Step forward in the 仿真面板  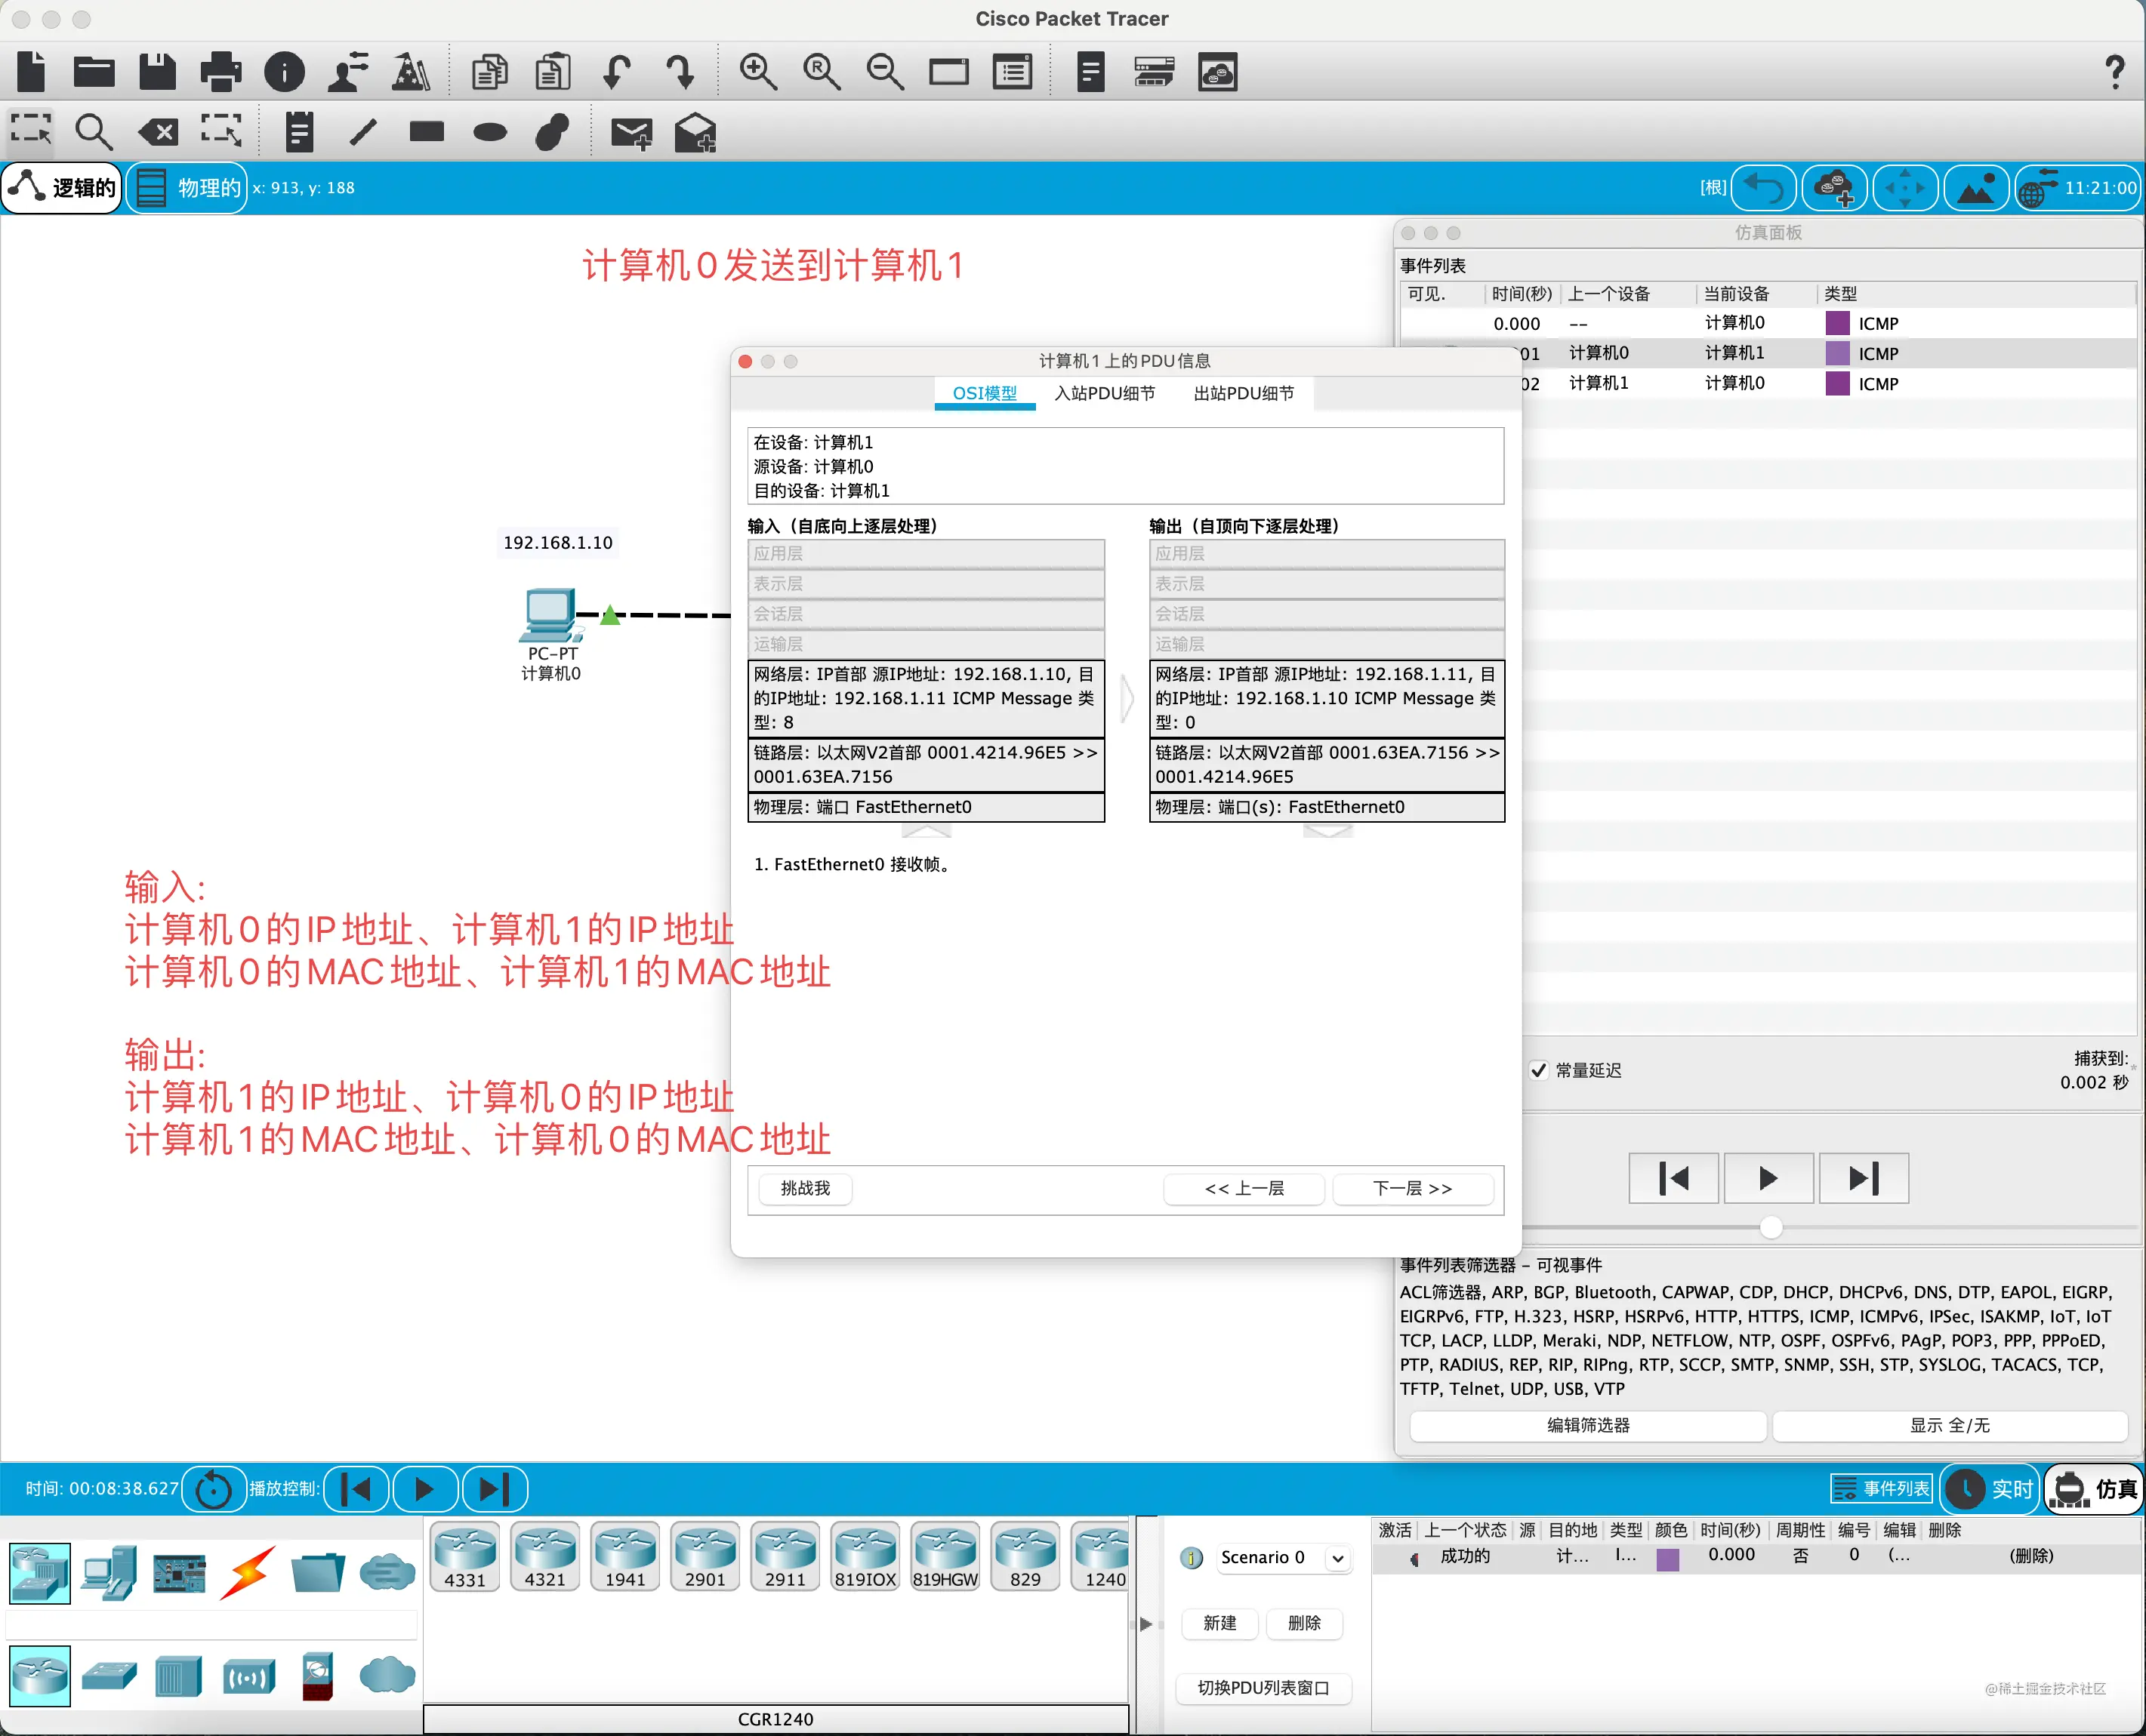[x=1863, y=1179]
